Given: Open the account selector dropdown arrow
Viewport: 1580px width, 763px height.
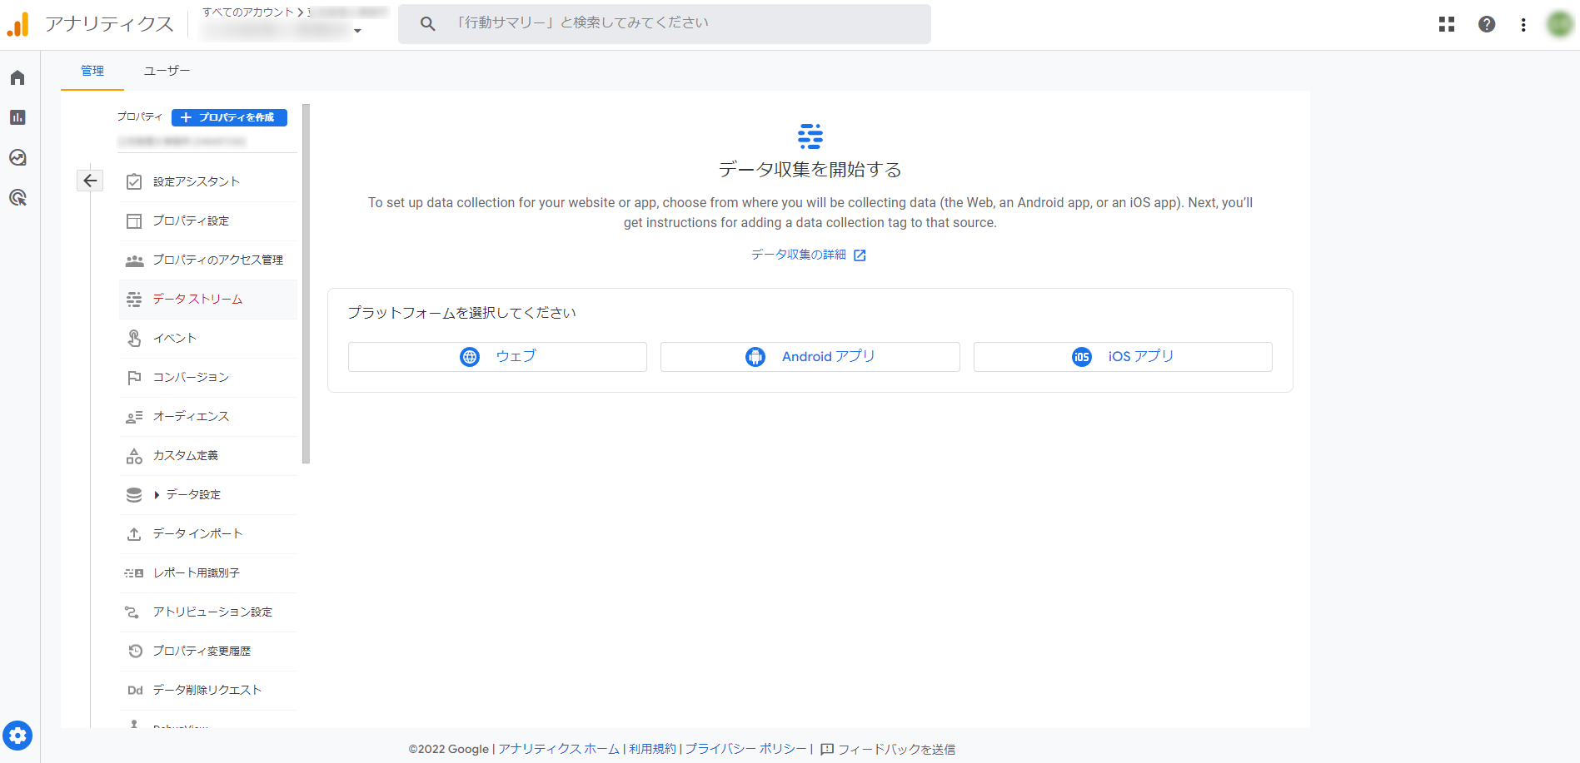Looking at the screenshot, I should click(357, 31).
